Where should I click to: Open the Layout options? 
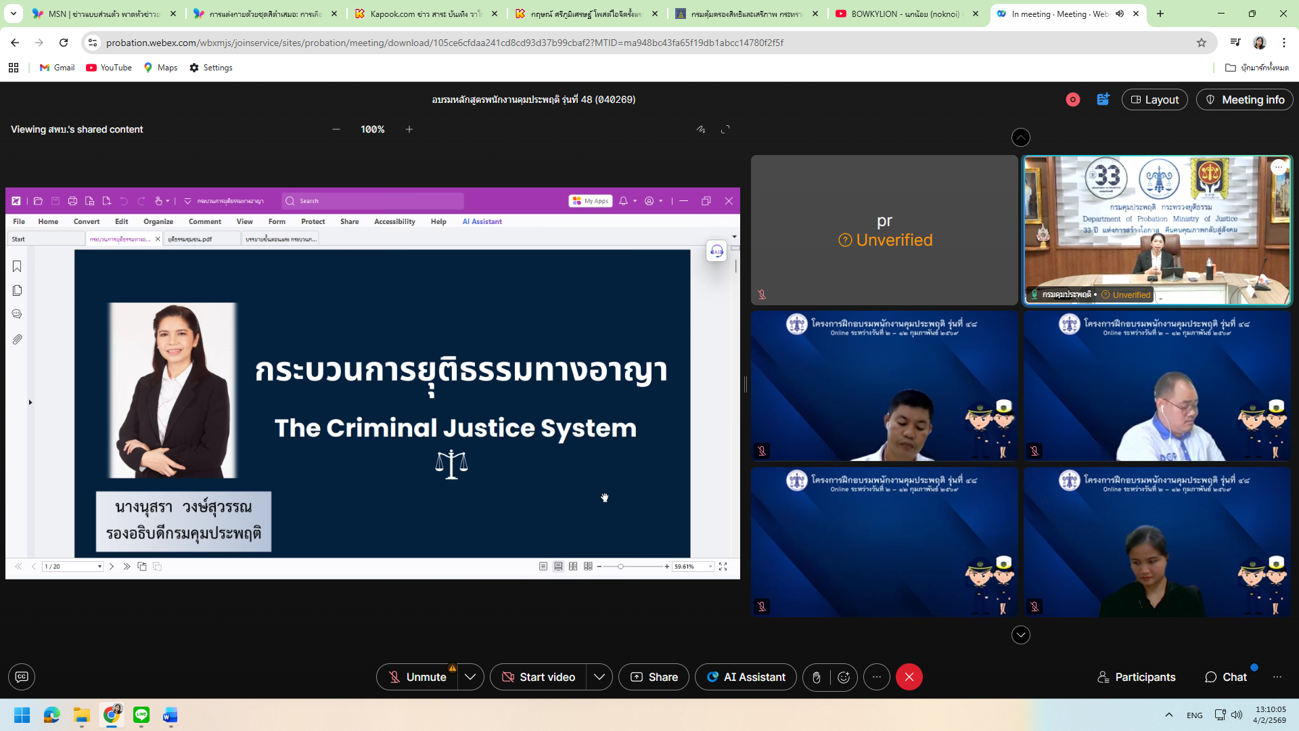(1154, 99)
